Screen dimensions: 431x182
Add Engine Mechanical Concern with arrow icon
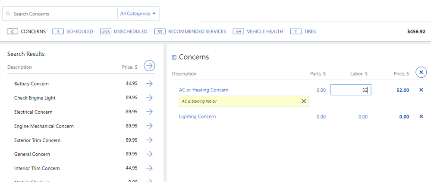[x=149, y=126]
